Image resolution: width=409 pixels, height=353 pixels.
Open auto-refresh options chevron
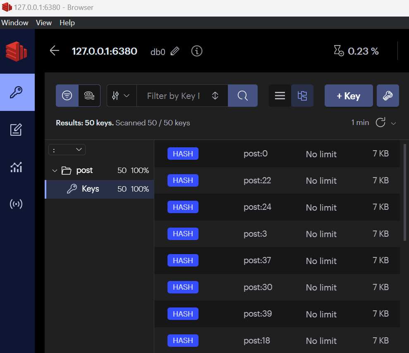[394, 123]
